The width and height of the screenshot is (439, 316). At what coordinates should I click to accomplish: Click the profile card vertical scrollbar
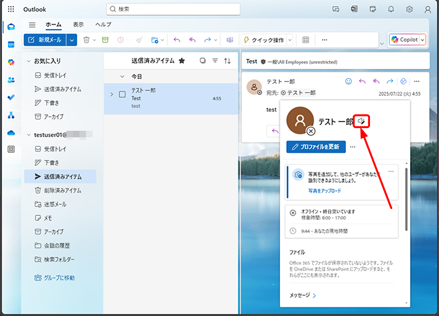(406, 200)
